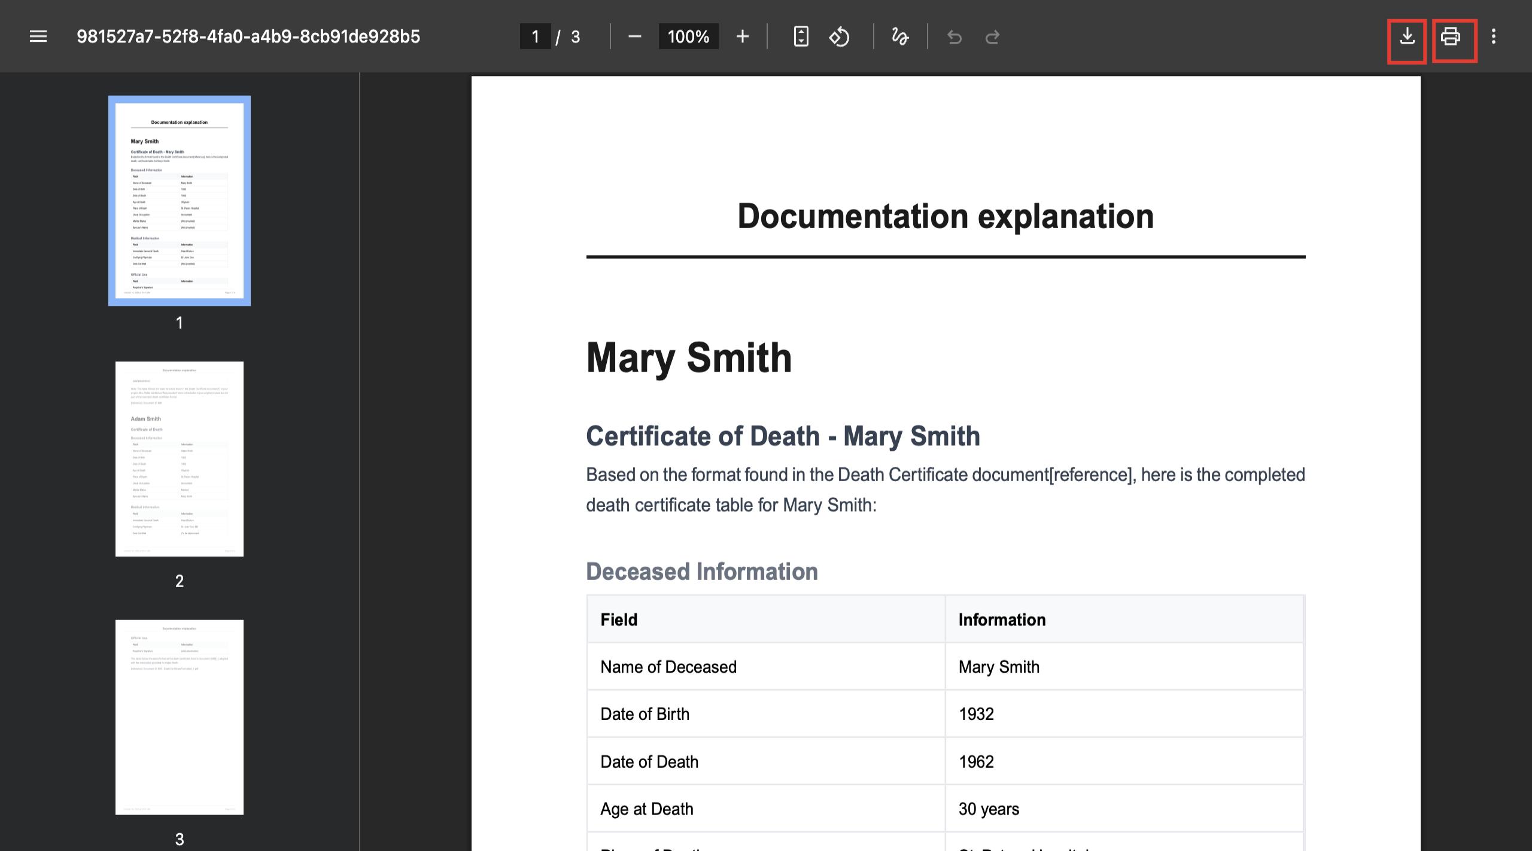
Task: Print the document
Action: tap(1451, 37)
